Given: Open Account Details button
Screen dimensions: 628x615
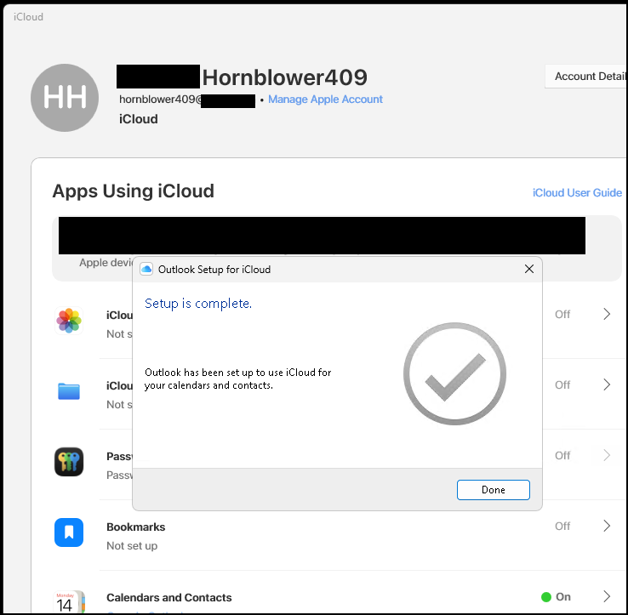Looking at the screenshot, I should (x=586, y=76).
